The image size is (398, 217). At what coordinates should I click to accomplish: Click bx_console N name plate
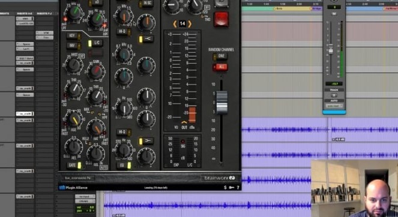78,178
